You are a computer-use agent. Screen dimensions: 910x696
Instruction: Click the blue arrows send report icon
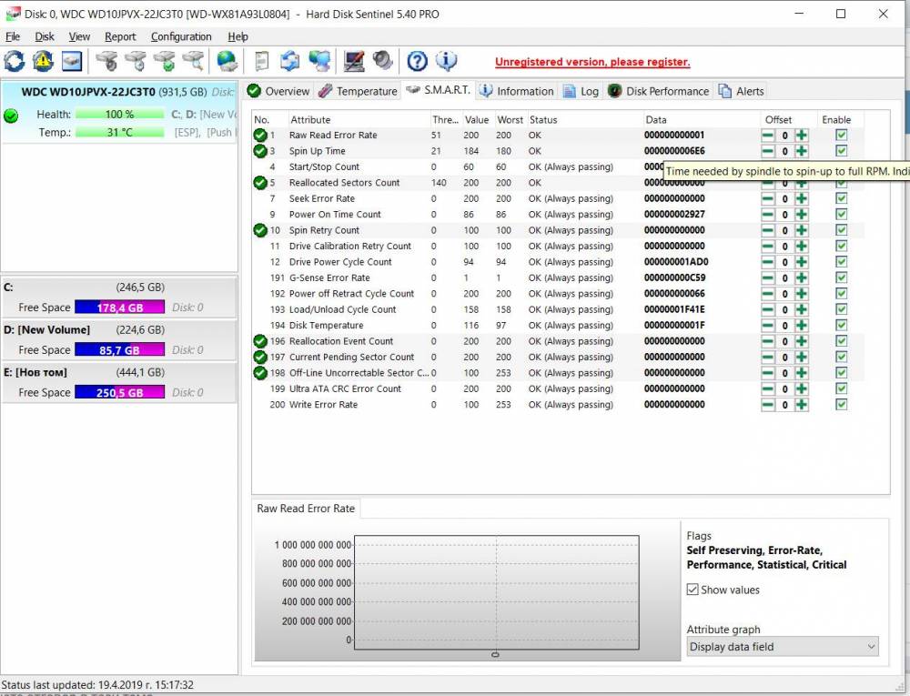point(290,61)
